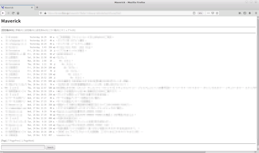Click the 90% zoom level badge
The height and width of the screenshot is (153, 259).
click(x=200, y=13)
